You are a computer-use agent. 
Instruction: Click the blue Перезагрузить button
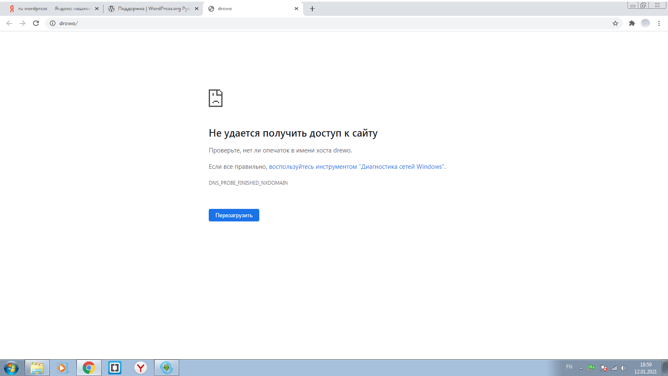[234, 215]
